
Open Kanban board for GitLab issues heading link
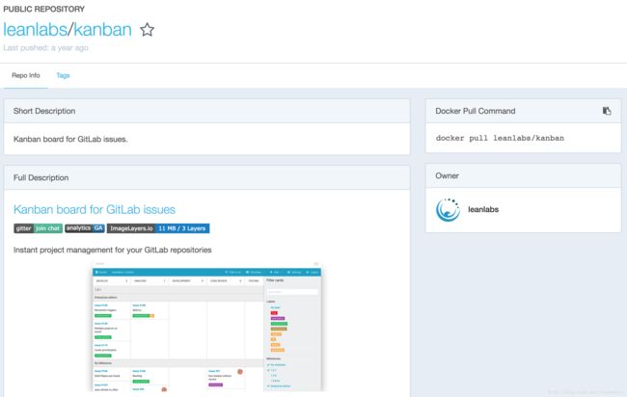[x=95, y=210]
